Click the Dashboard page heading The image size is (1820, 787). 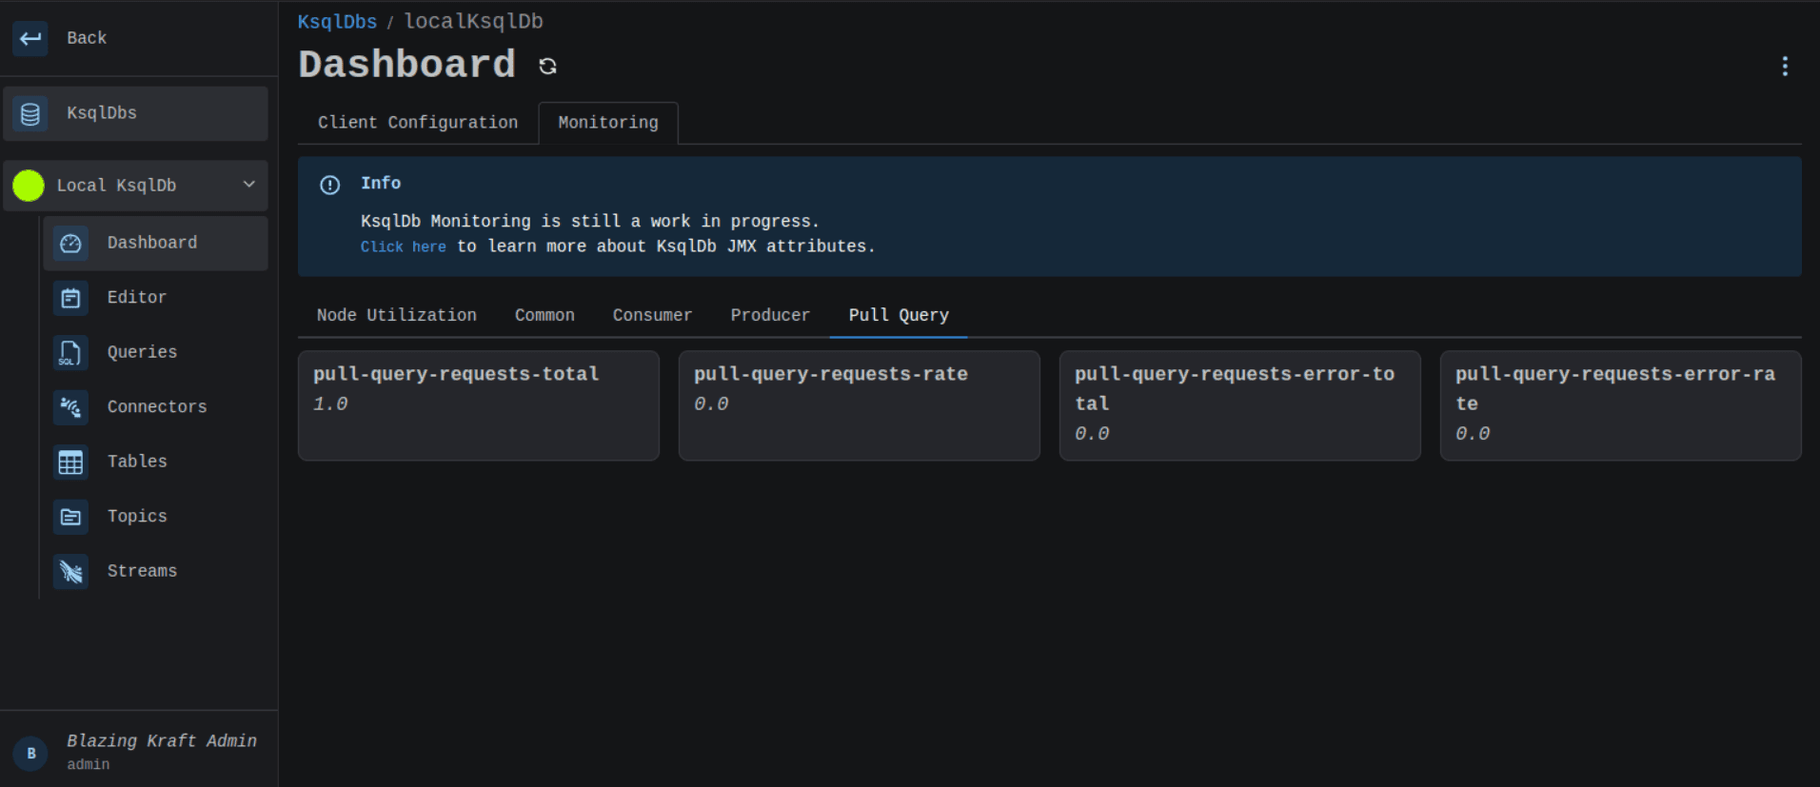point(407,65)
